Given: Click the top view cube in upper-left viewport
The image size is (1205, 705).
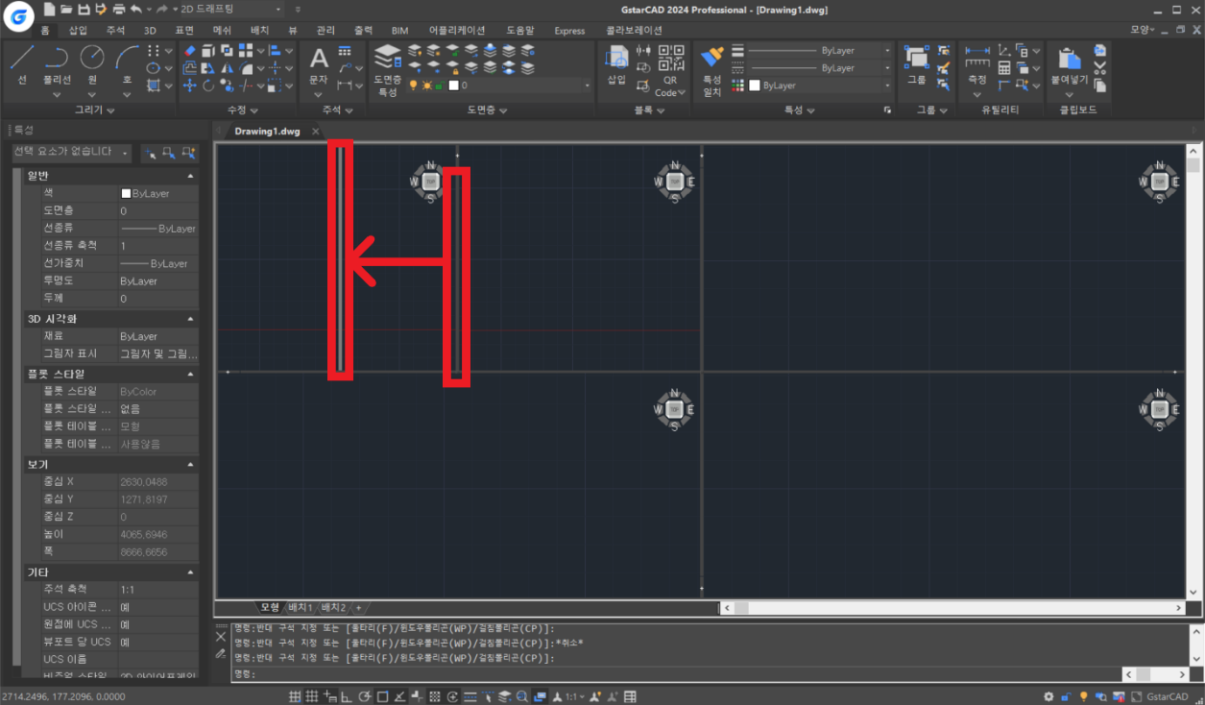Looking at the screenshot, I should tap(431, 182).
